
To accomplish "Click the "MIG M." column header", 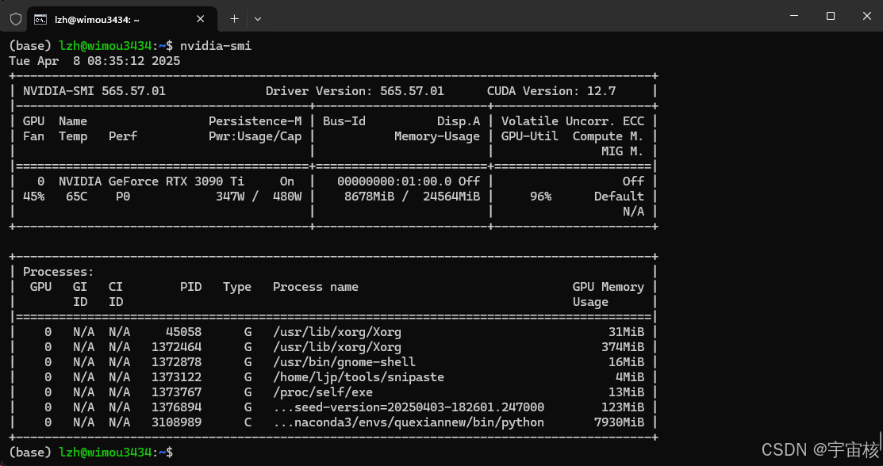I will [622, 151].
